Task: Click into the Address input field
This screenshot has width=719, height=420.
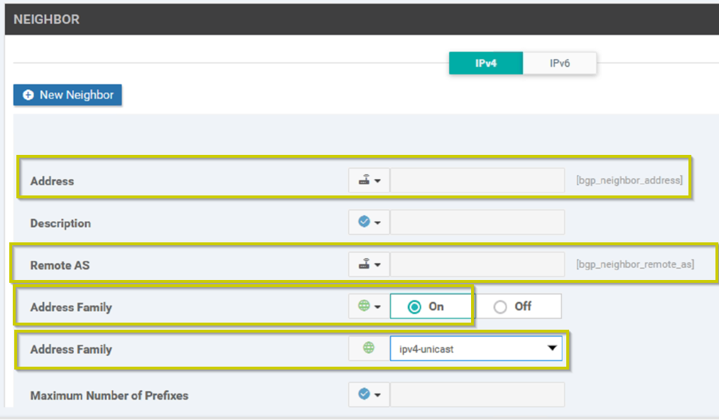Action: tap(477, 181)
